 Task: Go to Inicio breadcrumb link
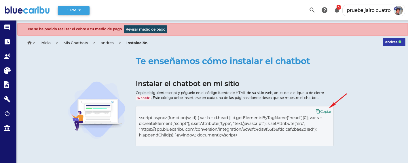click(x=45, y=43)
